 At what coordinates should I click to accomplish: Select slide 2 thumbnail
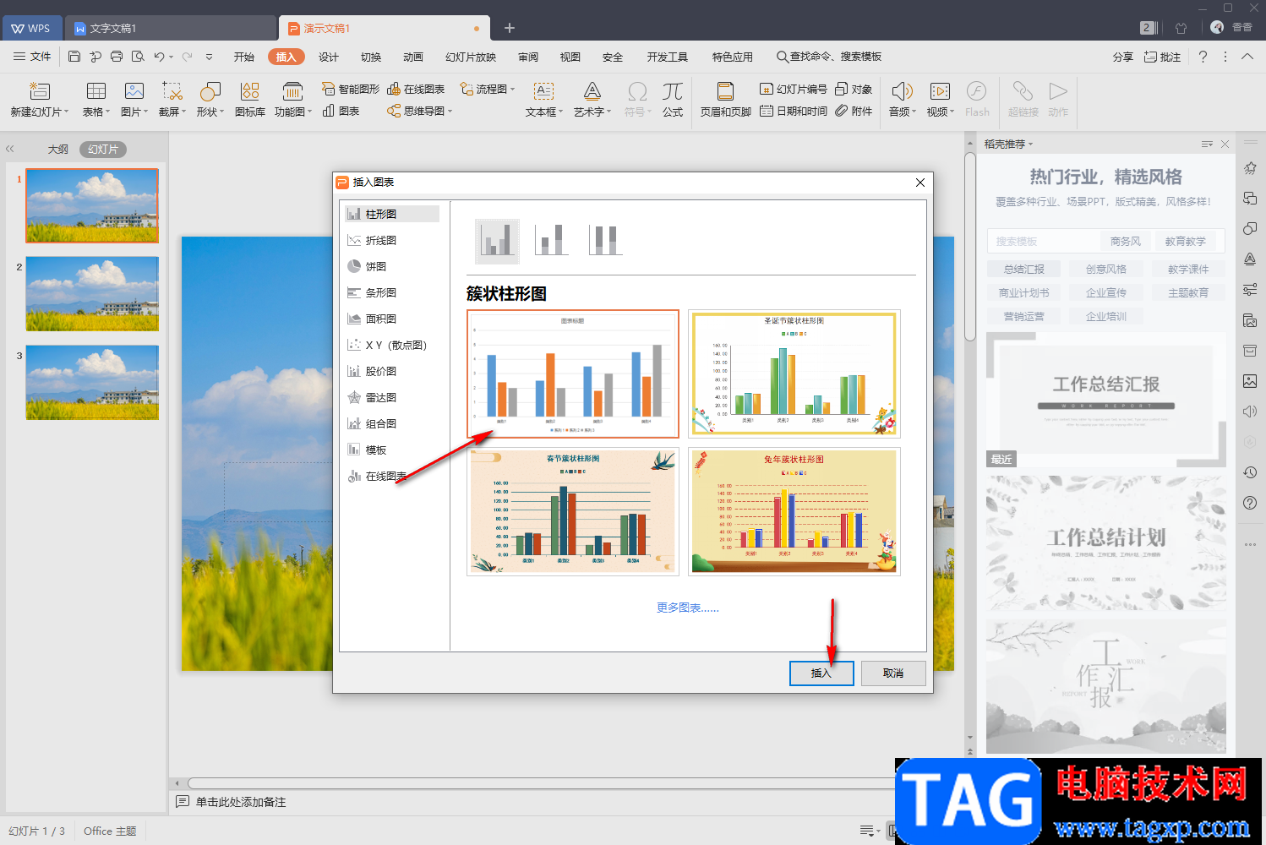coord(92,293)
